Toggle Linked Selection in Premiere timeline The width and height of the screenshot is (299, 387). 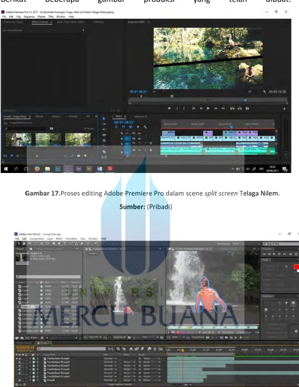point(130,127)
